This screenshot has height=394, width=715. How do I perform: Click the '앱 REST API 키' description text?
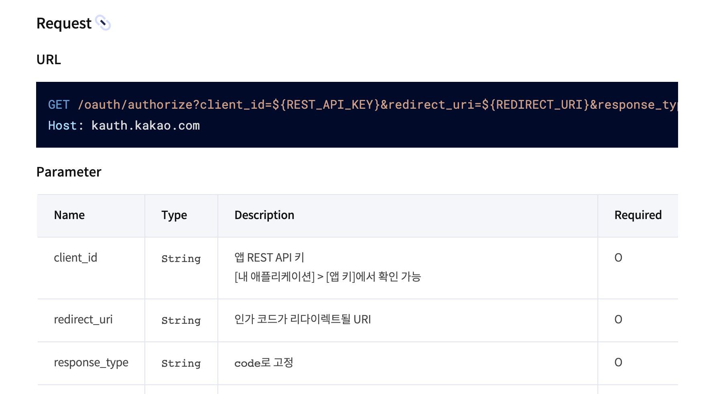(x=269, y=258)
